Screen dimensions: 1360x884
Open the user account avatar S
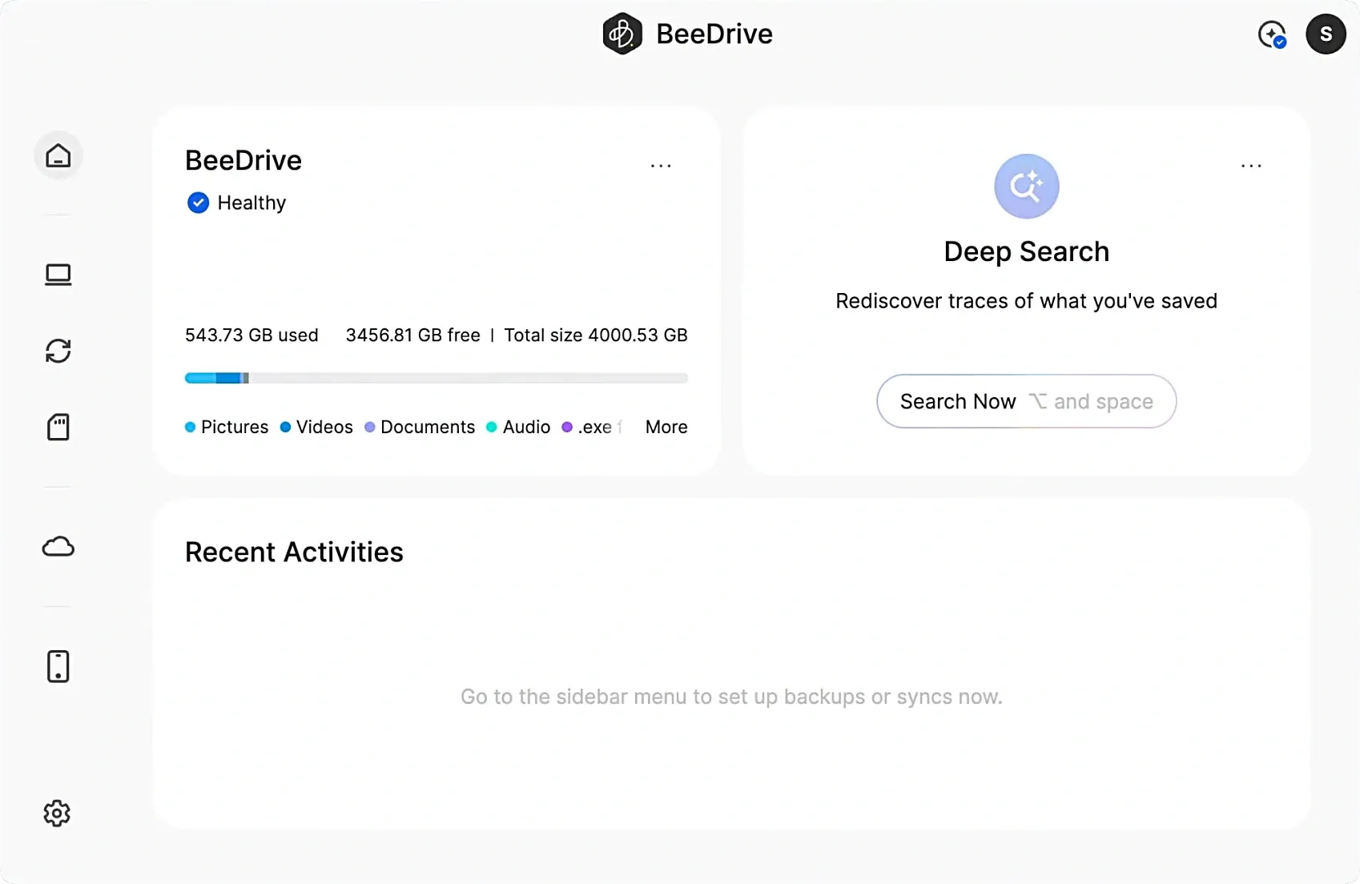(1326, 34)
